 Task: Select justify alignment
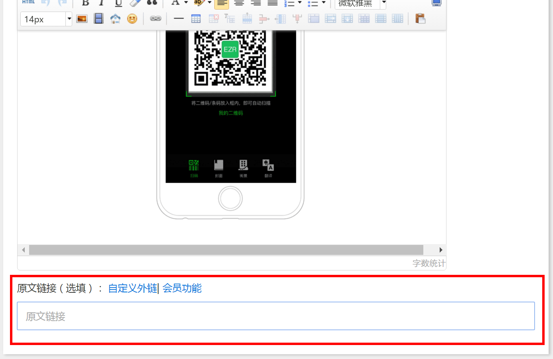[273, 3]
